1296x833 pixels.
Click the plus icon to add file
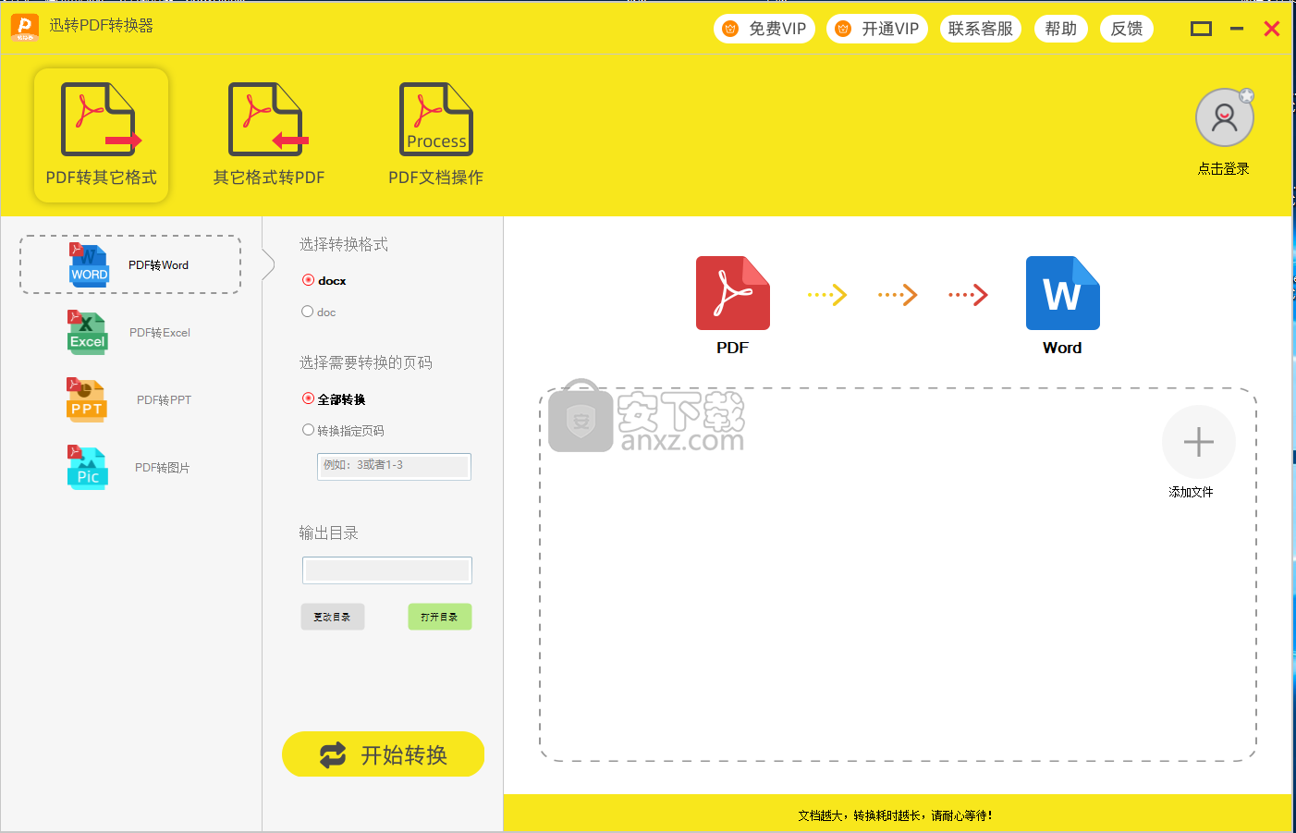(1198, 442)
